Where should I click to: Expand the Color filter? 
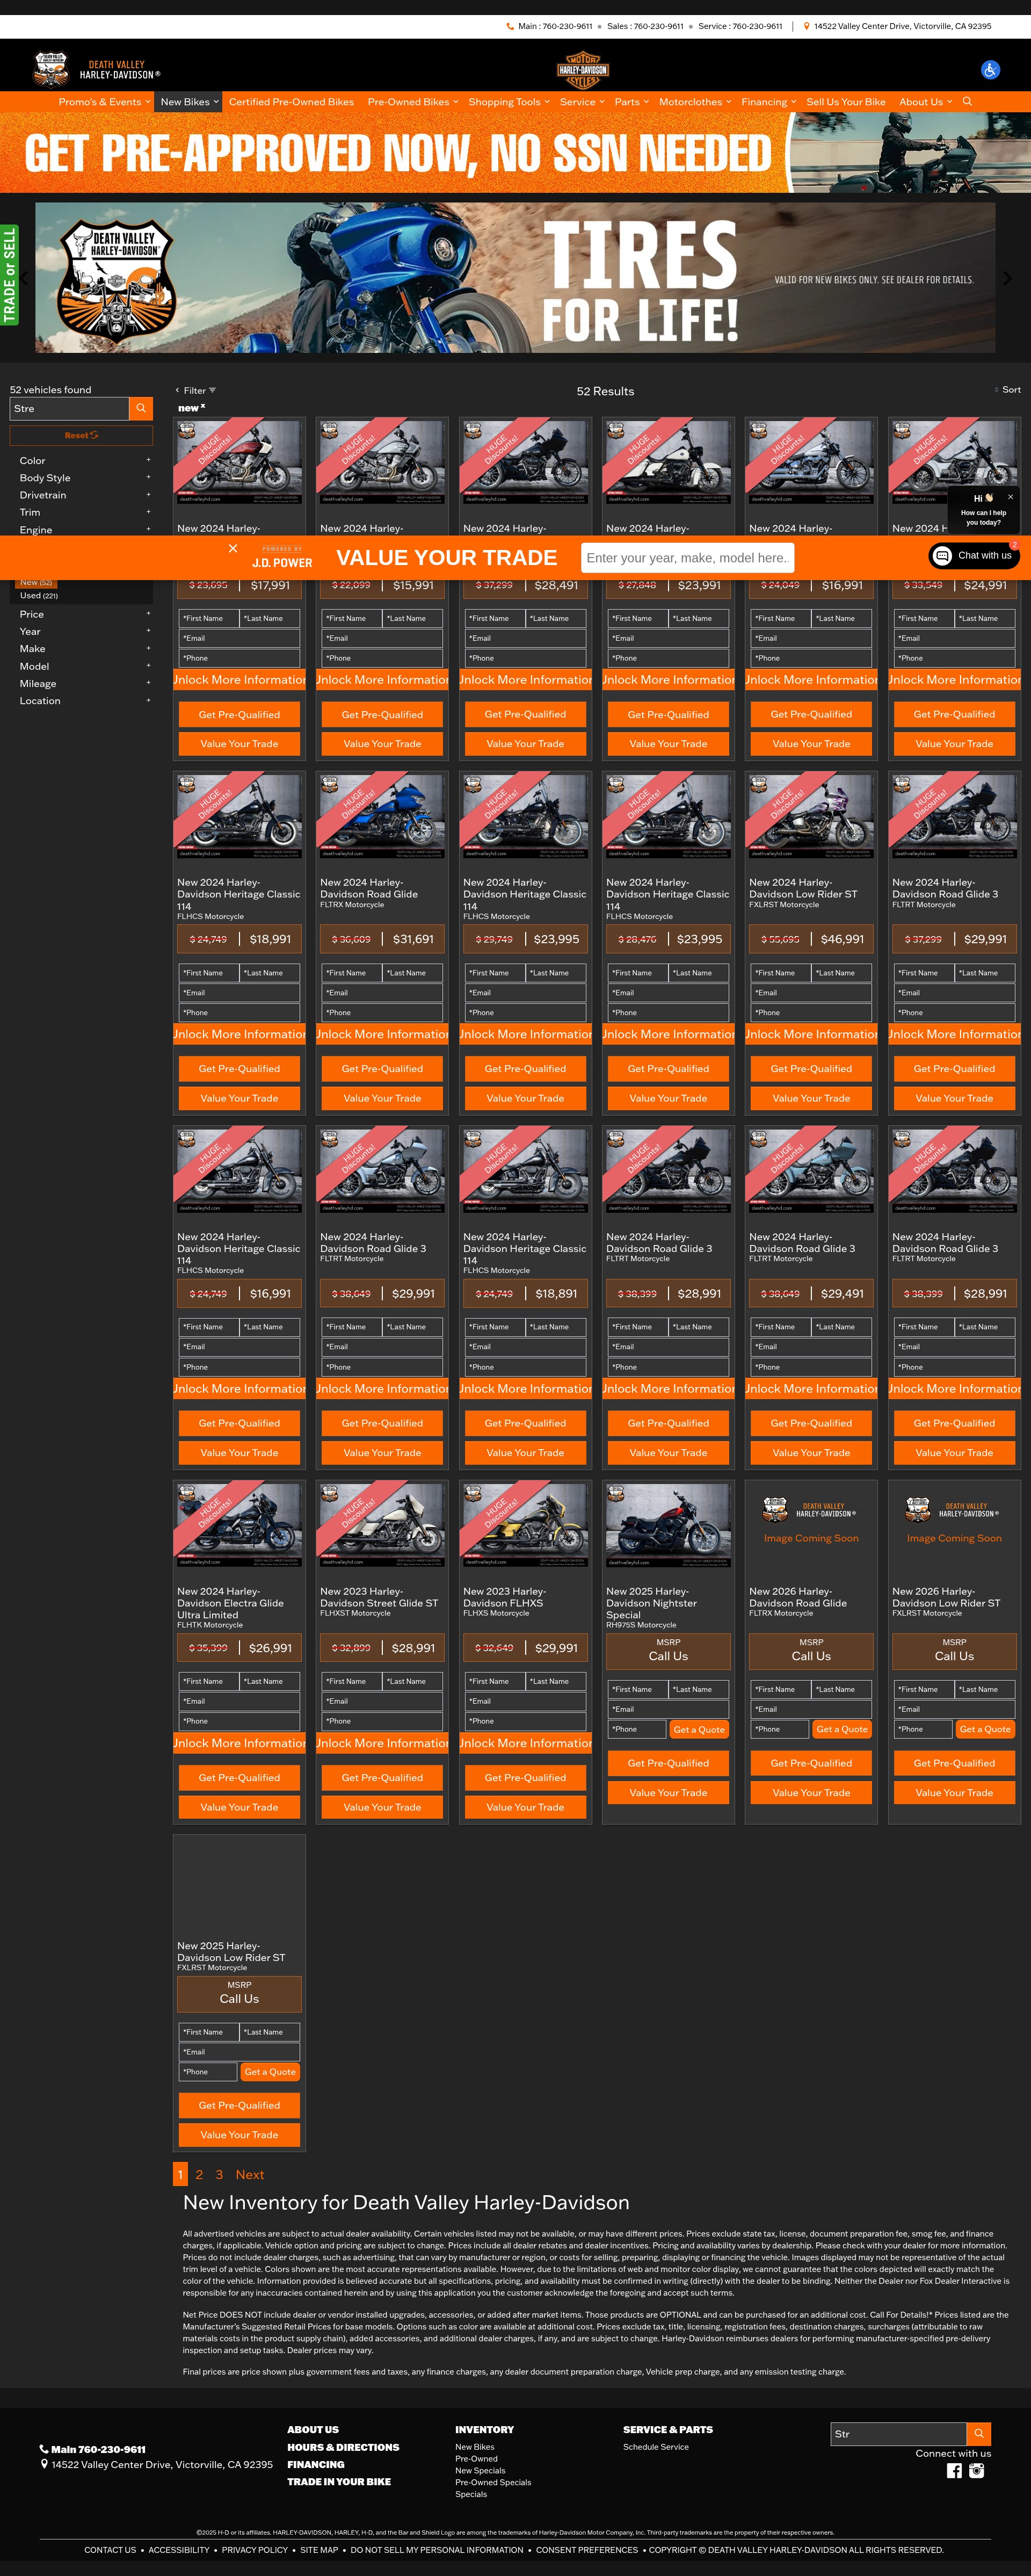coord(84,461)
